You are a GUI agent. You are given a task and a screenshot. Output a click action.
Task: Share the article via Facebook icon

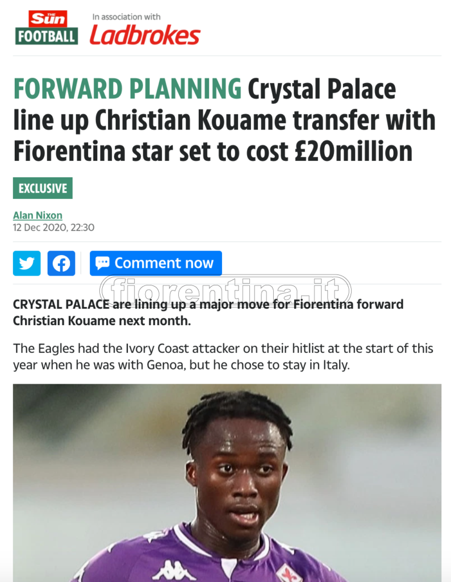(x=61, y=263)
